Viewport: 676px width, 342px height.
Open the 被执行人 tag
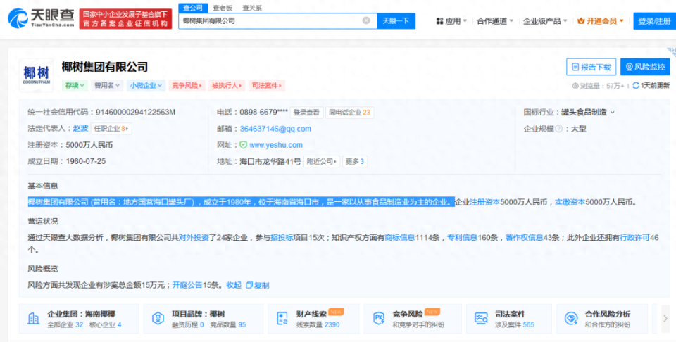click(x=227, y=85)
